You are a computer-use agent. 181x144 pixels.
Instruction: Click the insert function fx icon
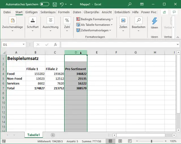coord(55,44)
